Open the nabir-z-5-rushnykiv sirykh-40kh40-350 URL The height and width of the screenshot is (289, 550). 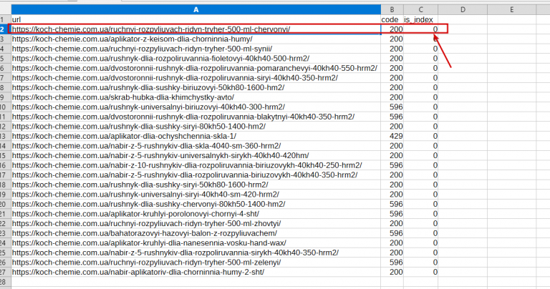(x=175, y=253)
